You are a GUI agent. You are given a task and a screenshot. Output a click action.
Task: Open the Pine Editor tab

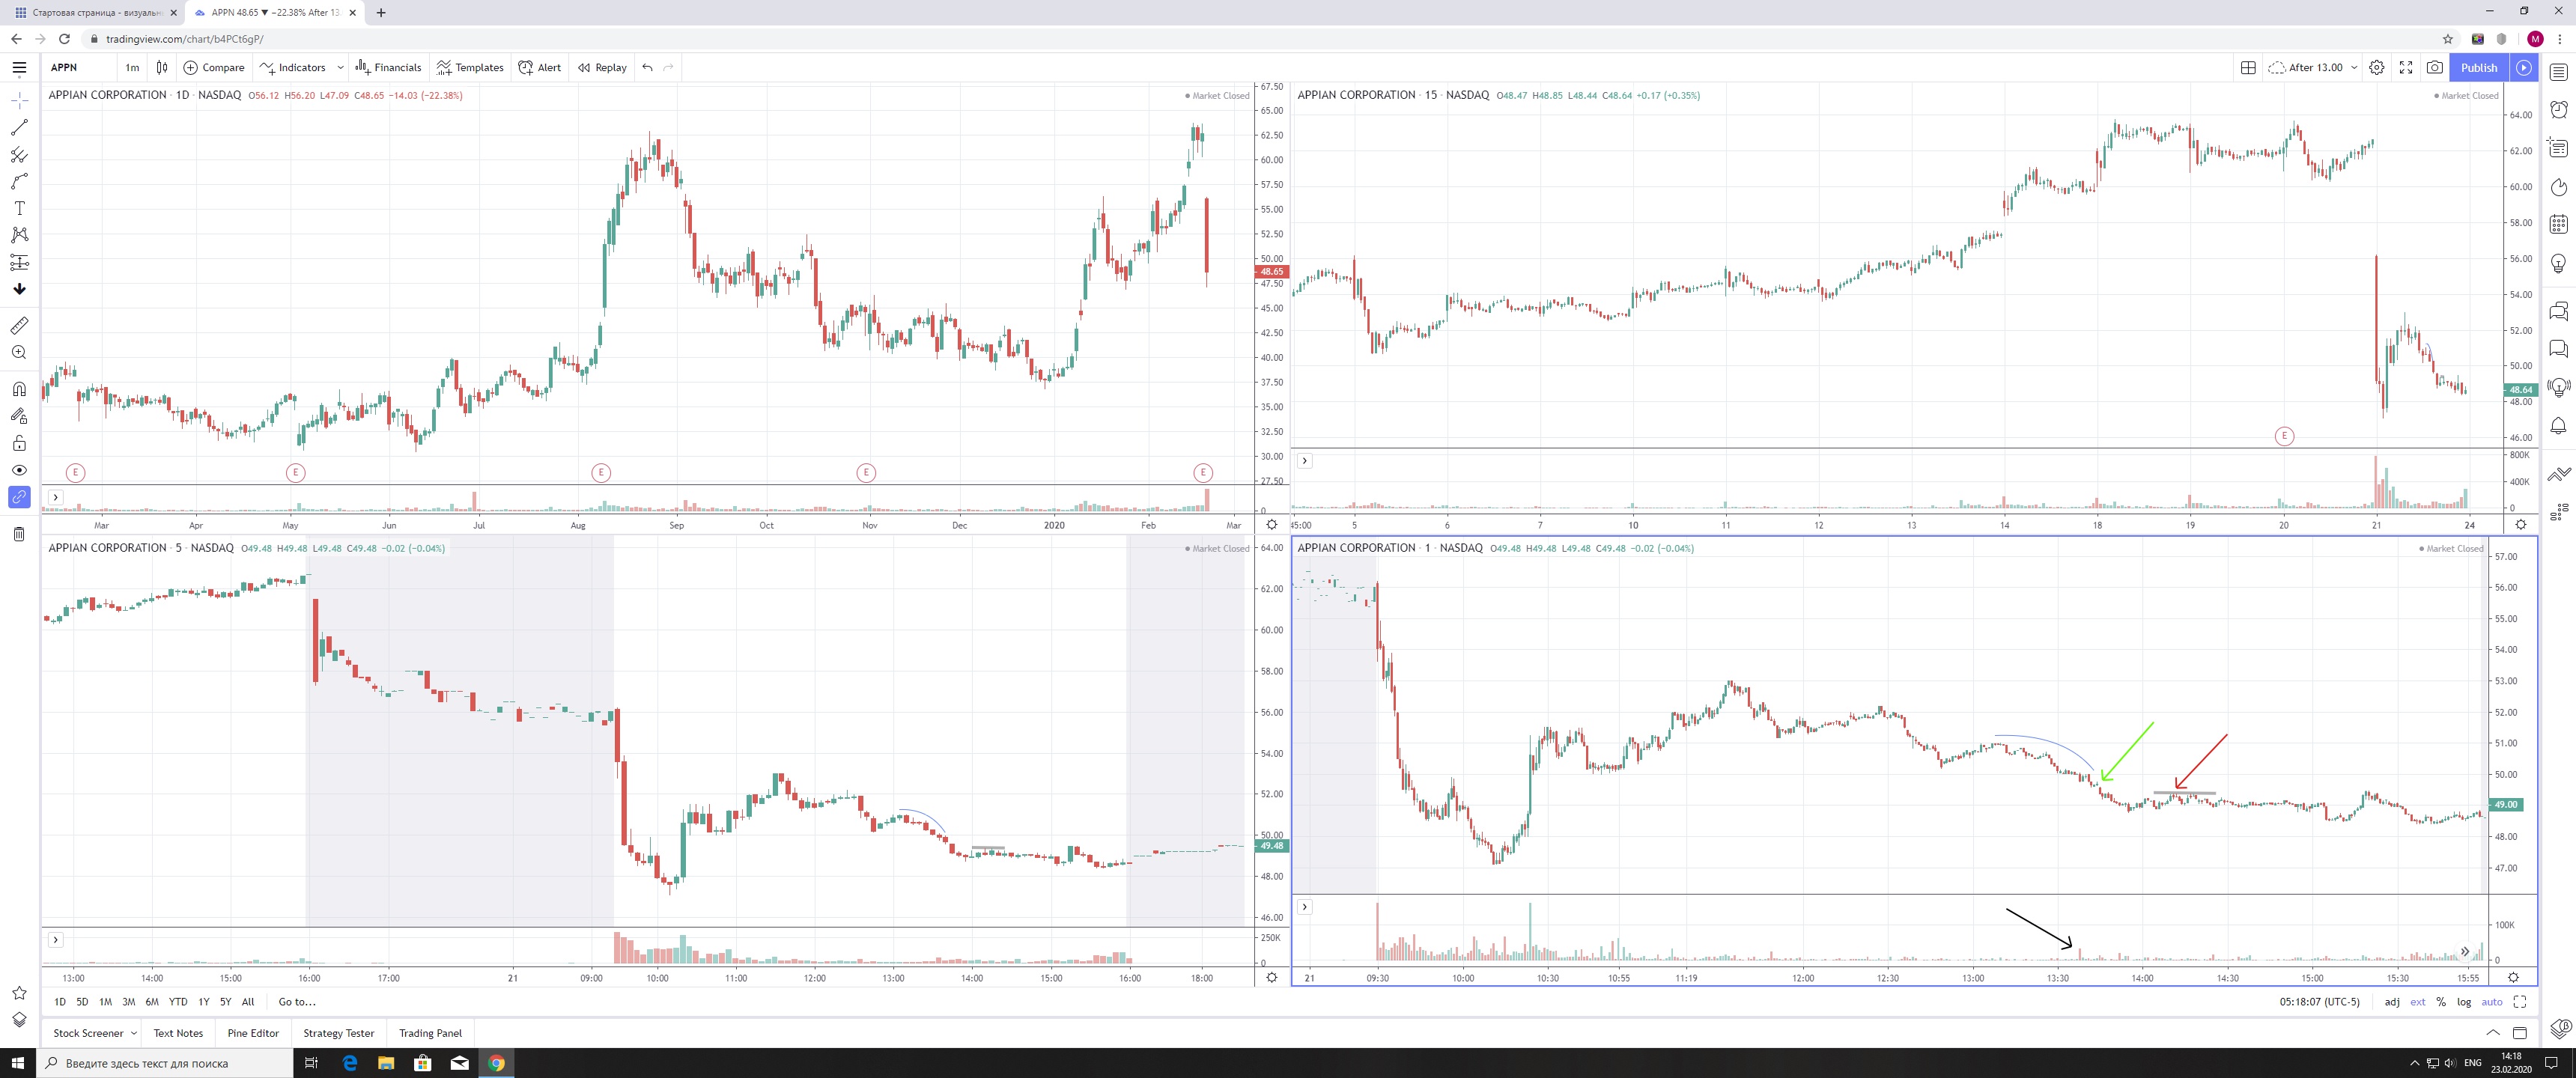coord(253,1033)
